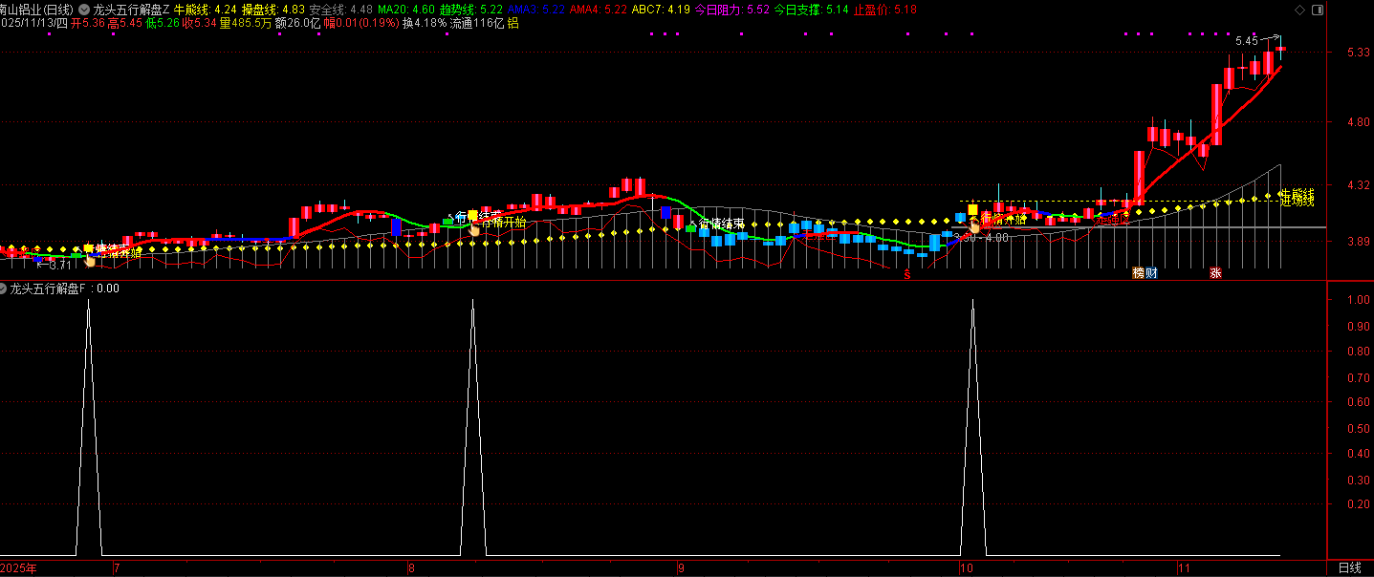Expand the 龙头五行解盘F sub-chart indicator dropdown

tap(4, 288)
